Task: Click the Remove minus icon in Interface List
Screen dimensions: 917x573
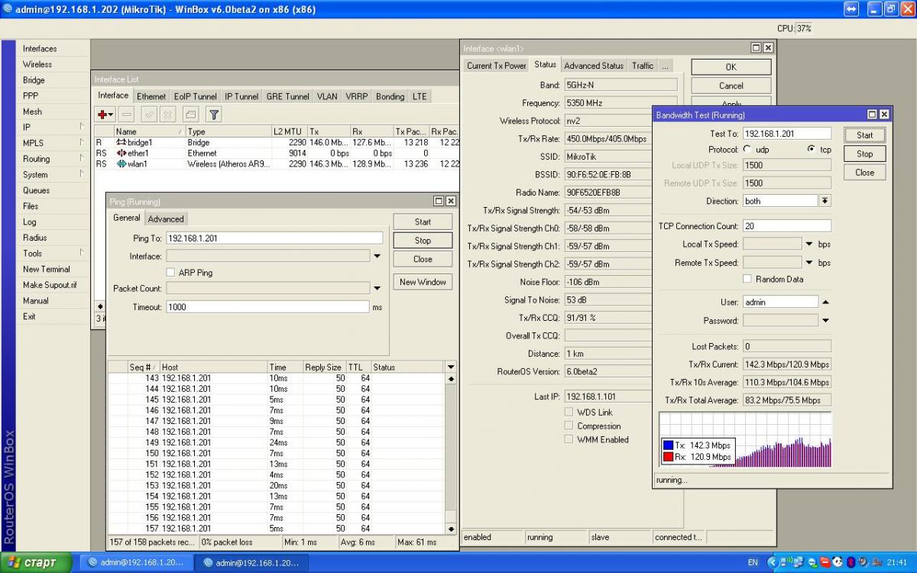Action: click(x=127, y=115)
